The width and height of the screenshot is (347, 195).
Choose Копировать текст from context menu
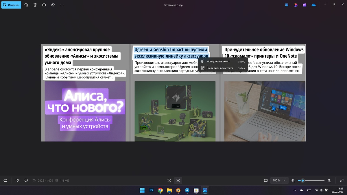(x=223, y=62)
